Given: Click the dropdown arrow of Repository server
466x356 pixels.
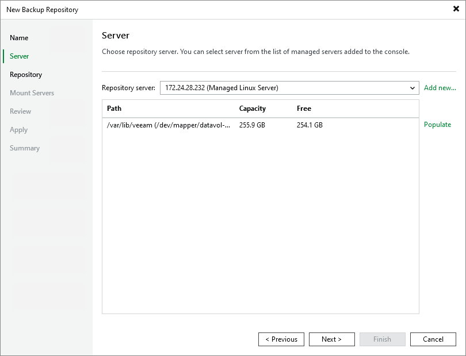Looking at the screenshot, I should tap(412, 88).
